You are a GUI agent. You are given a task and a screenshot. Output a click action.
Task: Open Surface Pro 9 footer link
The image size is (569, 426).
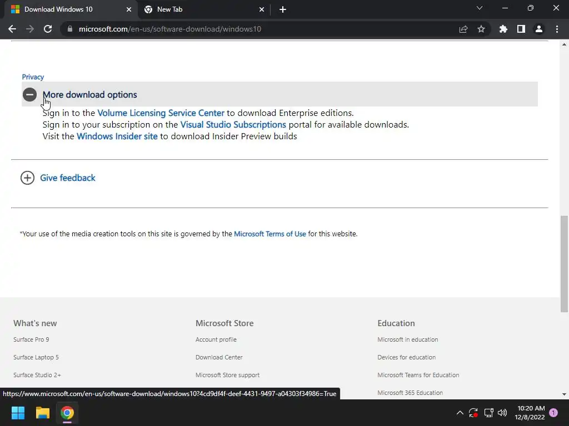pyautogui.click(x=31, y=339)
